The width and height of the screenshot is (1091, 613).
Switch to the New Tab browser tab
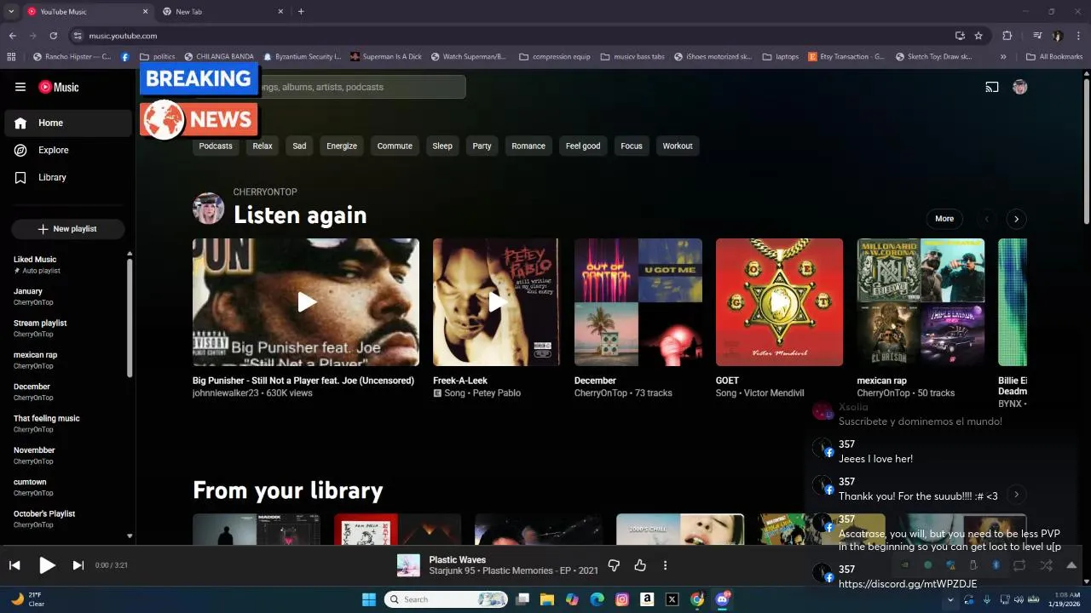point(222,12)
